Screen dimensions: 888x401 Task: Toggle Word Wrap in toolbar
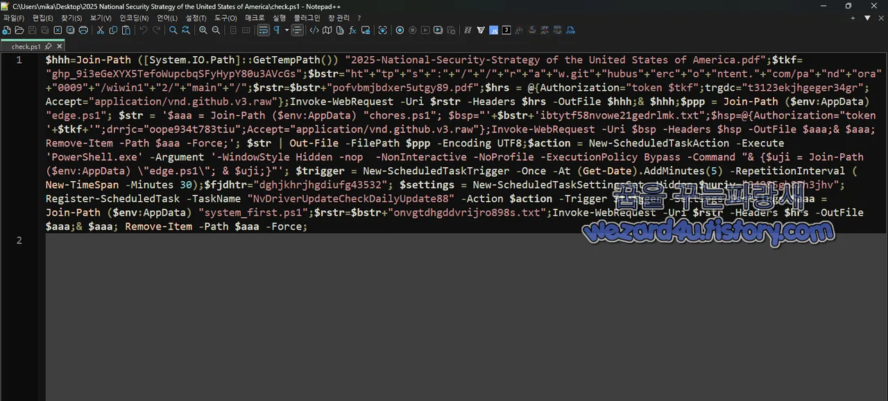264,31
